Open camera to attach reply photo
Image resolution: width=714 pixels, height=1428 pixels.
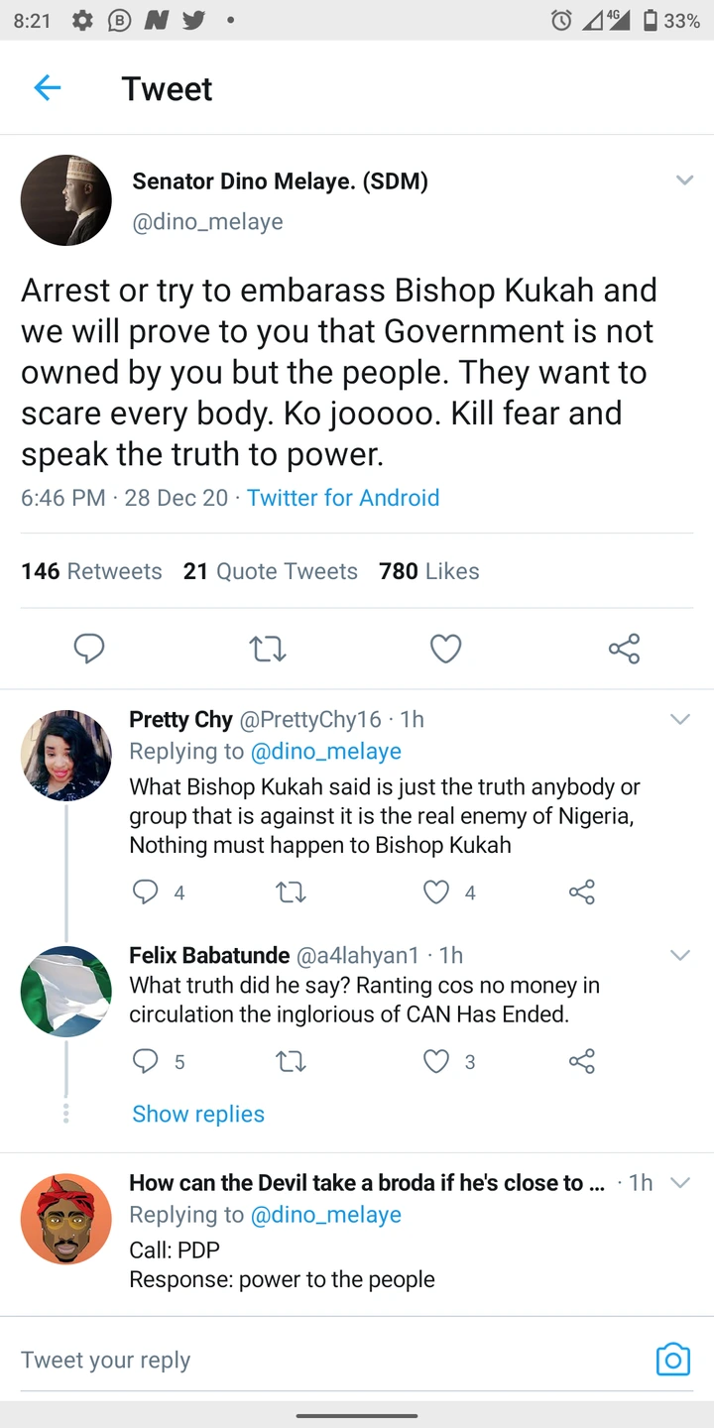(x=672, y=1359)
